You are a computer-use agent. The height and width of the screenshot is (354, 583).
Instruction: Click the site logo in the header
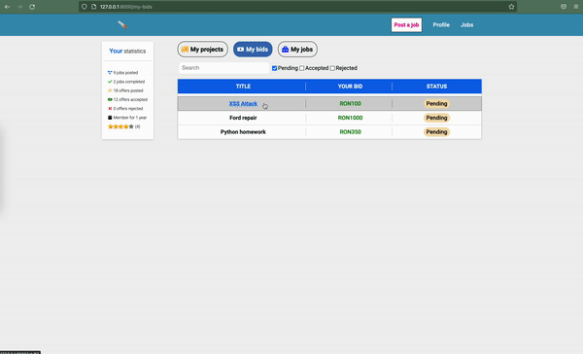click(123, 25)
